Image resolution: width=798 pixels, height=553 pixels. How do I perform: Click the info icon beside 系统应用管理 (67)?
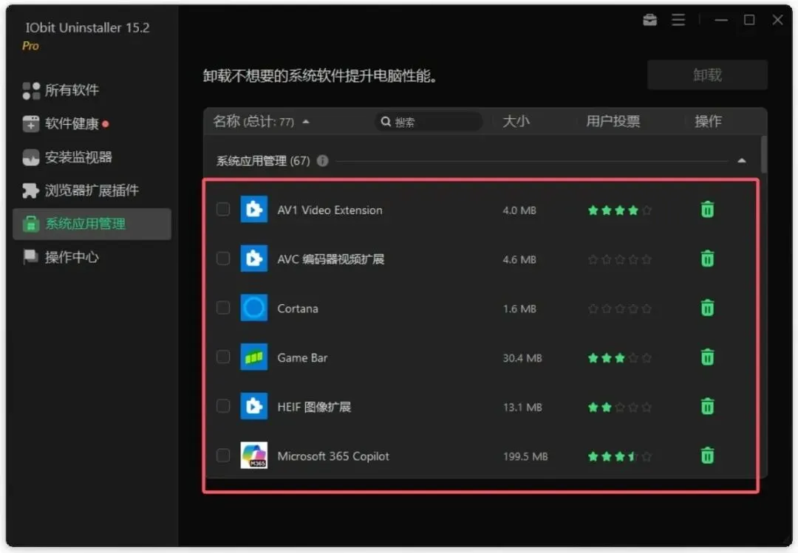click(322, 161)
